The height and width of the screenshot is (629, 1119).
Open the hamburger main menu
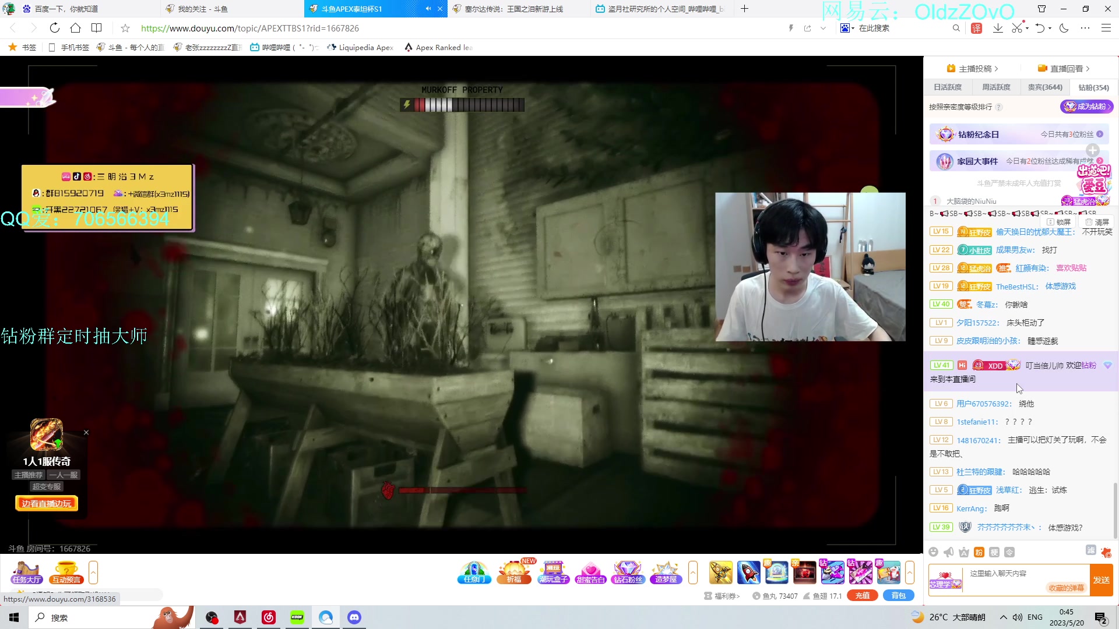1106,28
